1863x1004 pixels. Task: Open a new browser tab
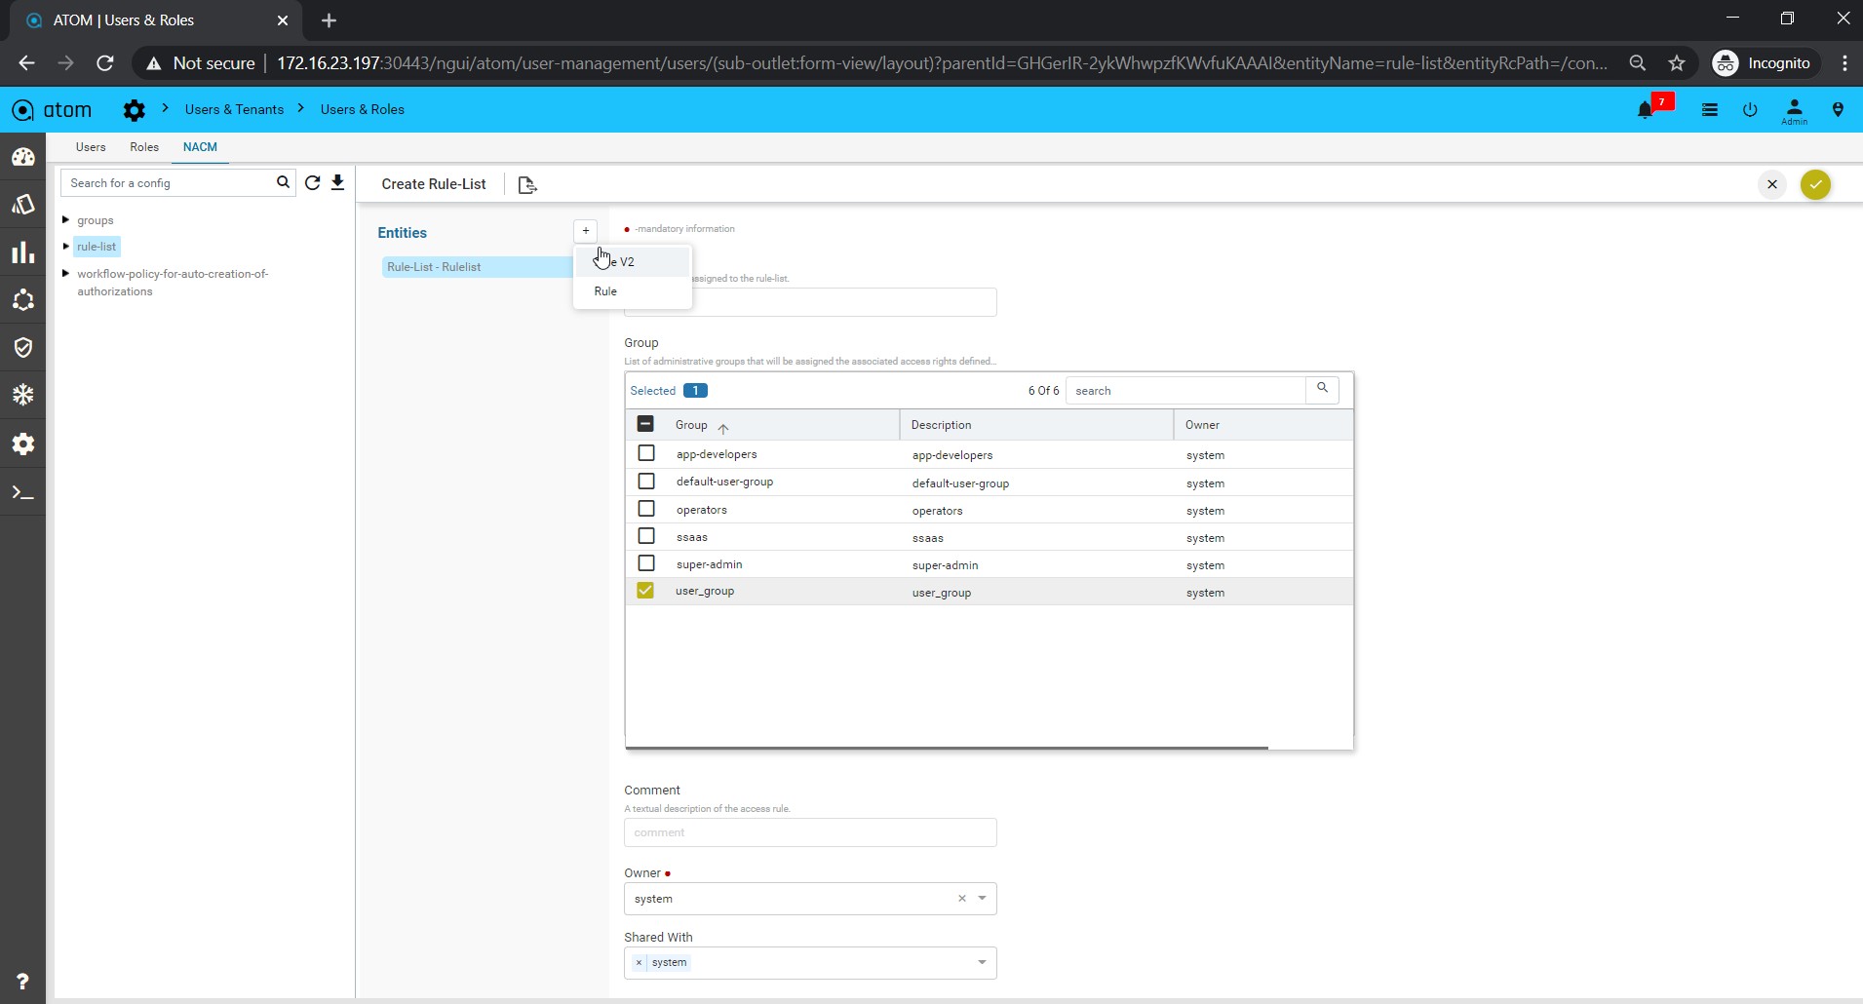(329, 20)
